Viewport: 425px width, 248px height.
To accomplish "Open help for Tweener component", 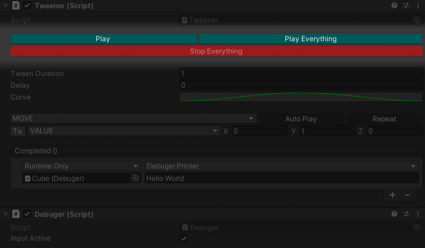I will pos(394,5).
